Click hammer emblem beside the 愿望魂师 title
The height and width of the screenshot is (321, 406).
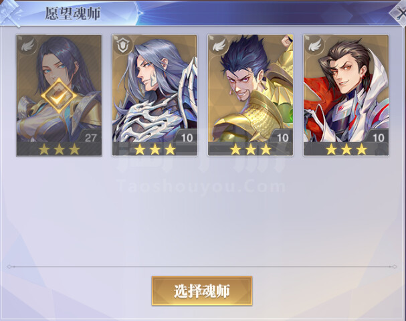[x=11, y=13]
